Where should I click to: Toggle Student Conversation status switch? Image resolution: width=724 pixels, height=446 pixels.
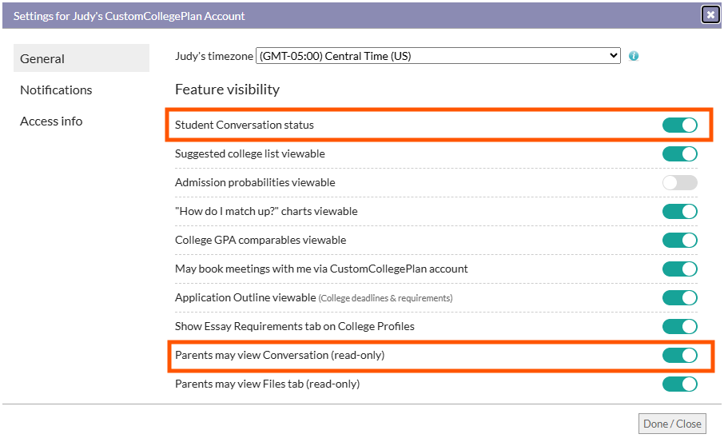click(x=680, y=125)
